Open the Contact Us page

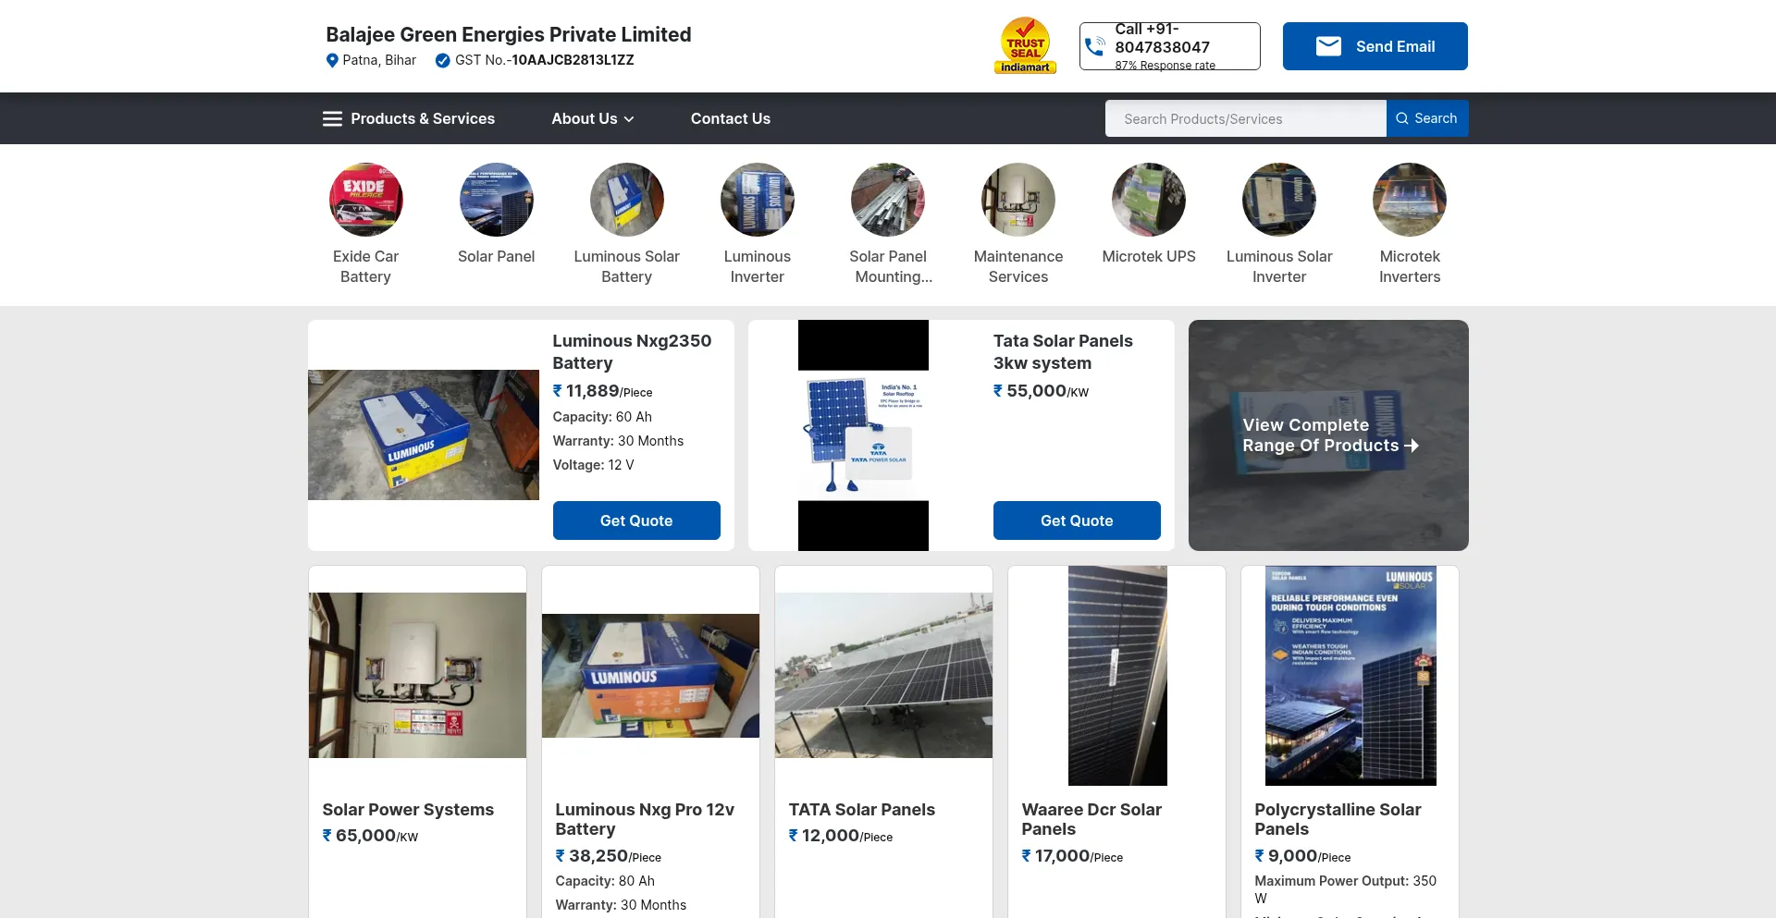coord(730,118)
